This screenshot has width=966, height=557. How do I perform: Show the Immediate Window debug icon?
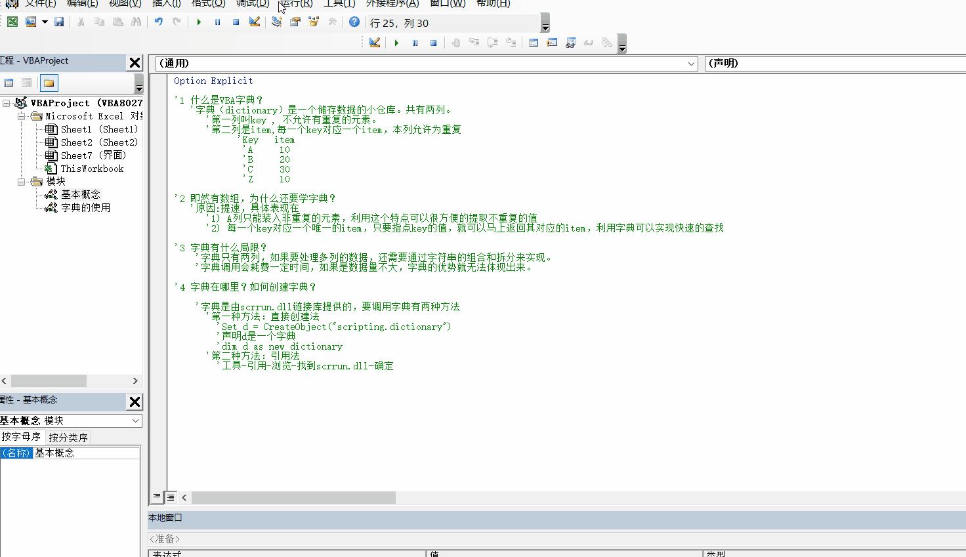(x=551, y=43)
